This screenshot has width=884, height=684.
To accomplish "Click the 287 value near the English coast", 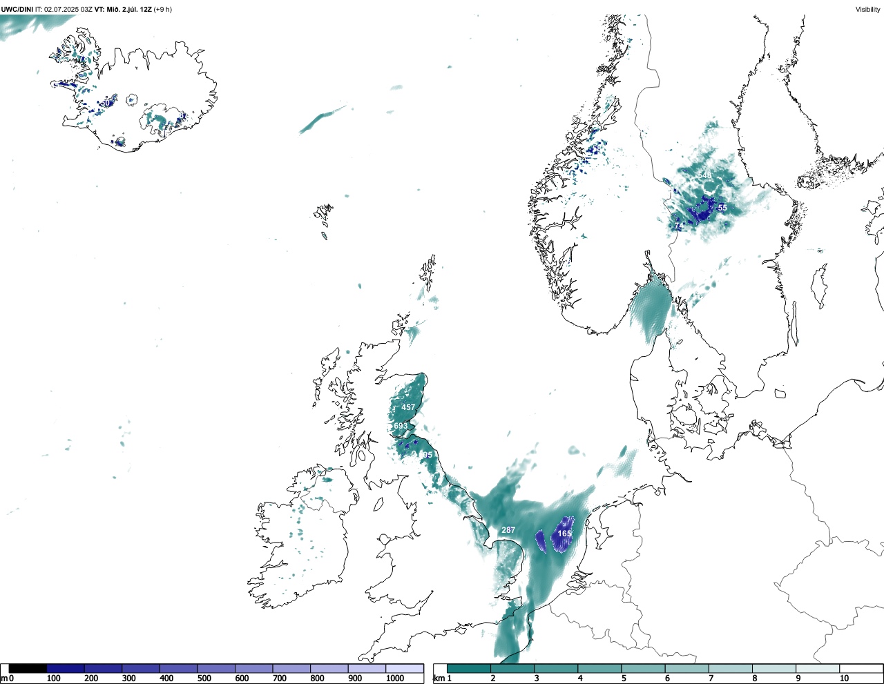I will tap(508, 530).
